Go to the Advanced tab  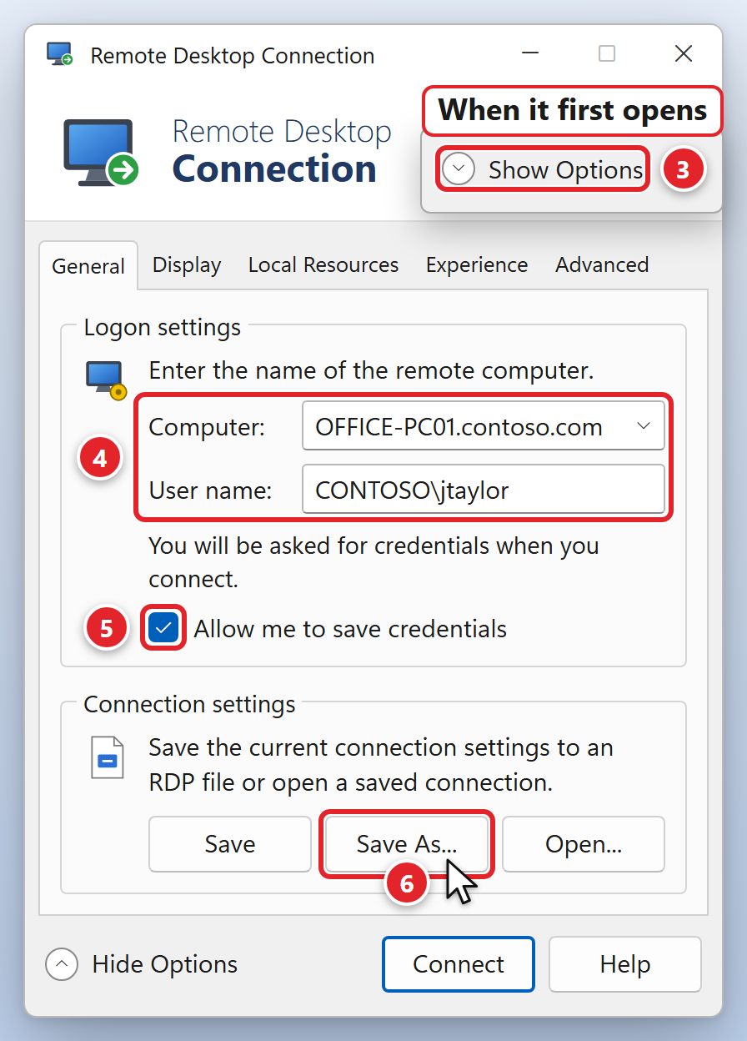[602, 264]
